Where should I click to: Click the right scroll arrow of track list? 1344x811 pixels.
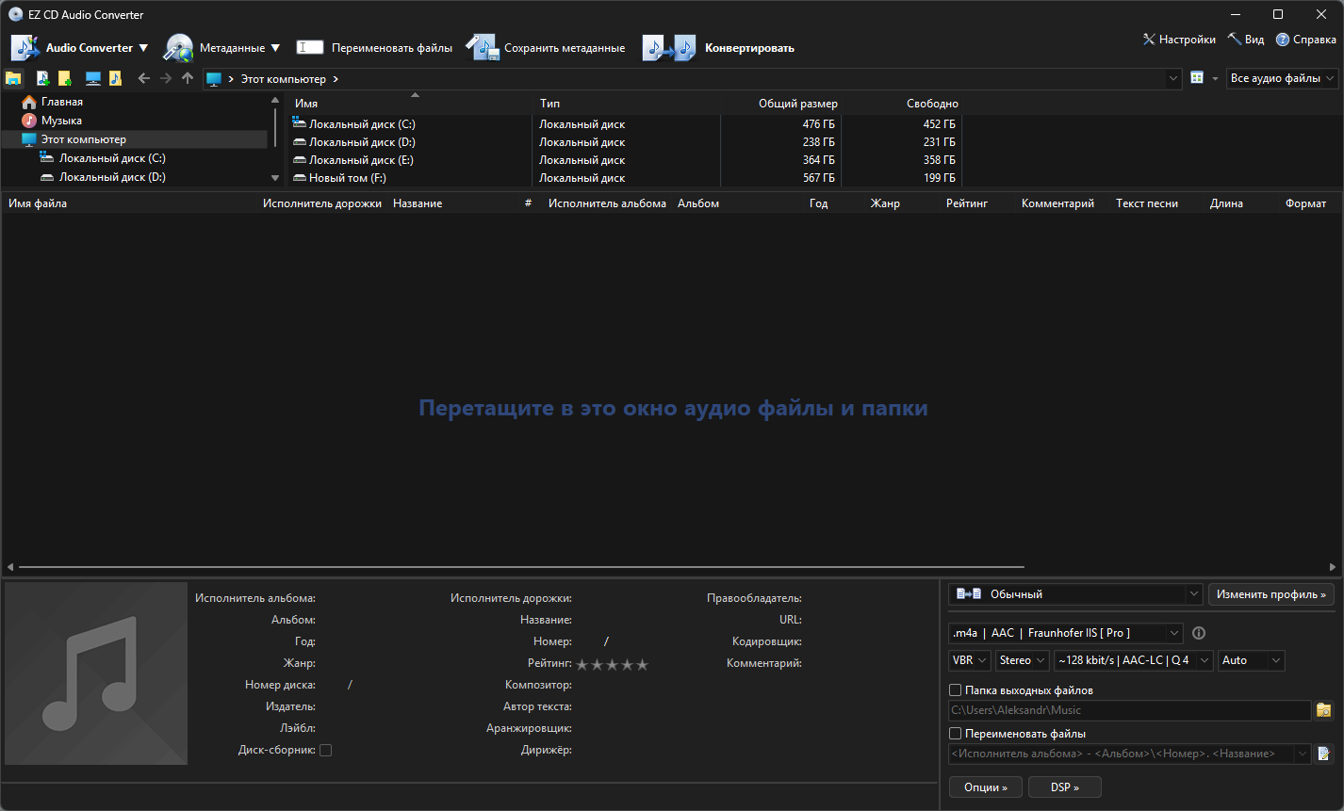click(1332, 567)
